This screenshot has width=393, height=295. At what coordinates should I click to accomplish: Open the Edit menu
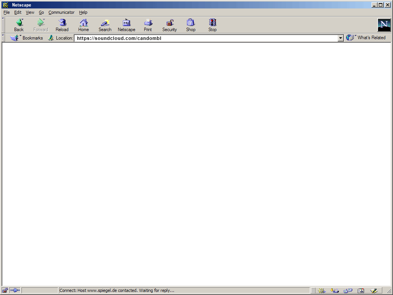click(x=18, y=12)
